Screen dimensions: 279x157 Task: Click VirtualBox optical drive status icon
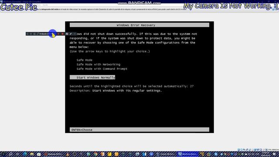(241, 150)
